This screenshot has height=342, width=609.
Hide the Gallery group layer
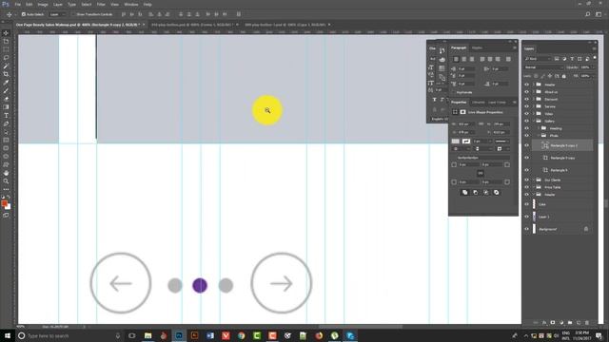(526, 121)
